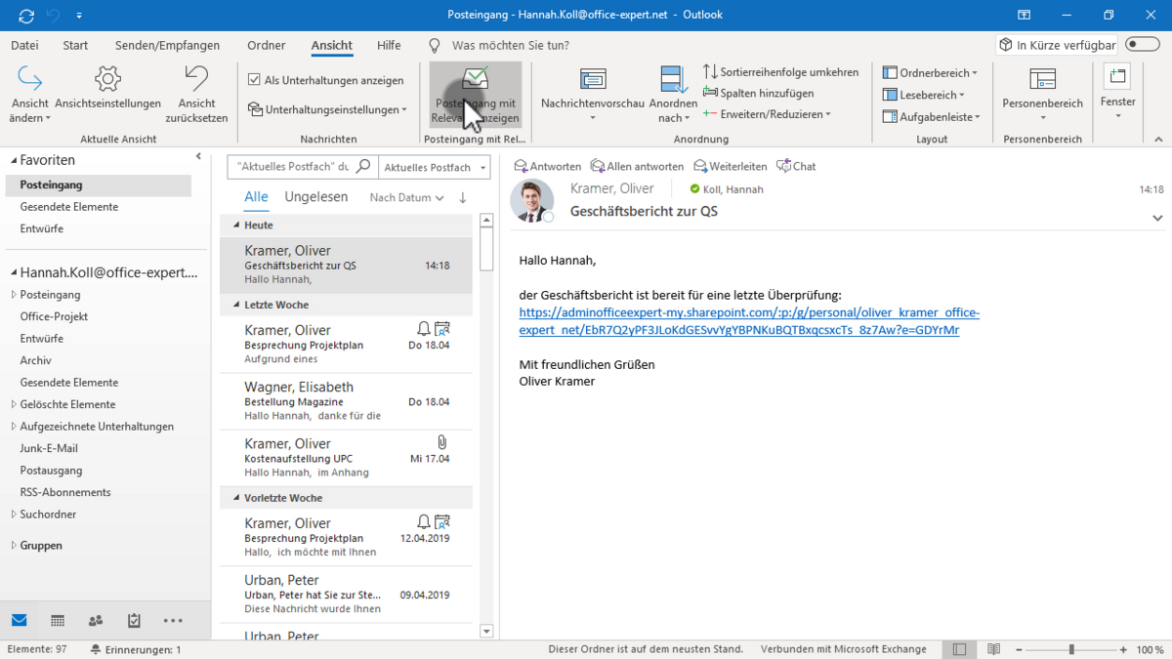Open the Start tab

pyautogui.click(x=75, y=46)
